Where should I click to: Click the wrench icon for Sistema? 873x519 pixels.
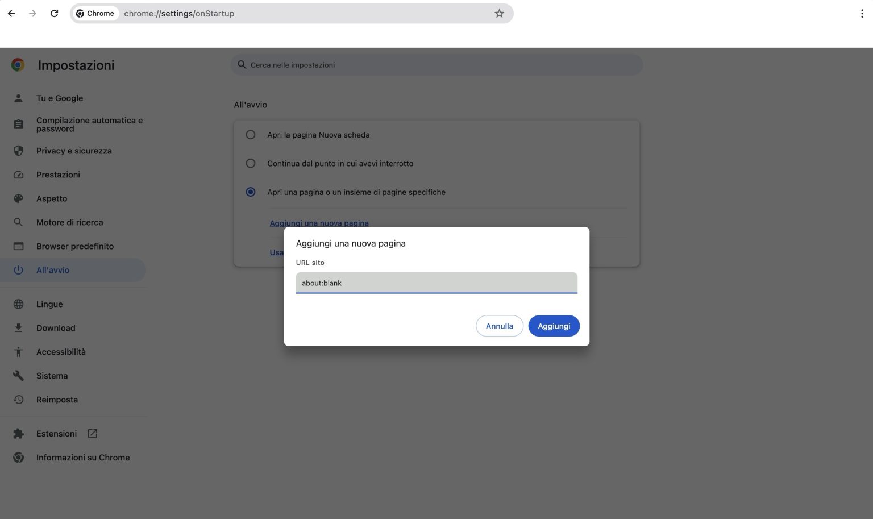(18, 376)
